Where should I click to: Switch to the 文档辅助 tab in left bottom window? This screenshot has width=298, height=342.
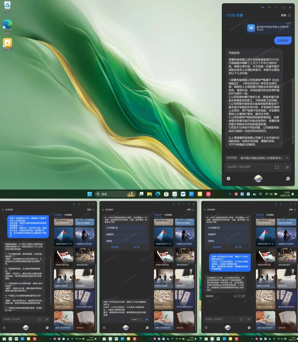pyautogui.click(x=68, y=215)
